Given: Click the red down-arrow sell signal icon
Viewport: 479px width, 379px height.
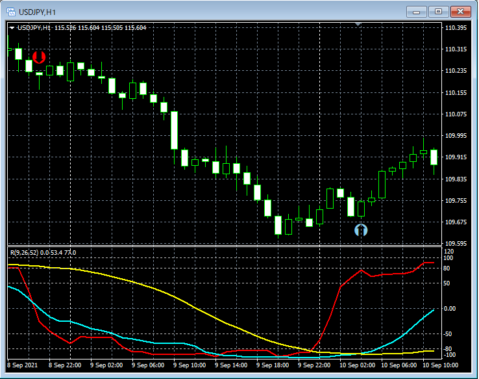Looking at the screenshot, I should pos(39,57).
